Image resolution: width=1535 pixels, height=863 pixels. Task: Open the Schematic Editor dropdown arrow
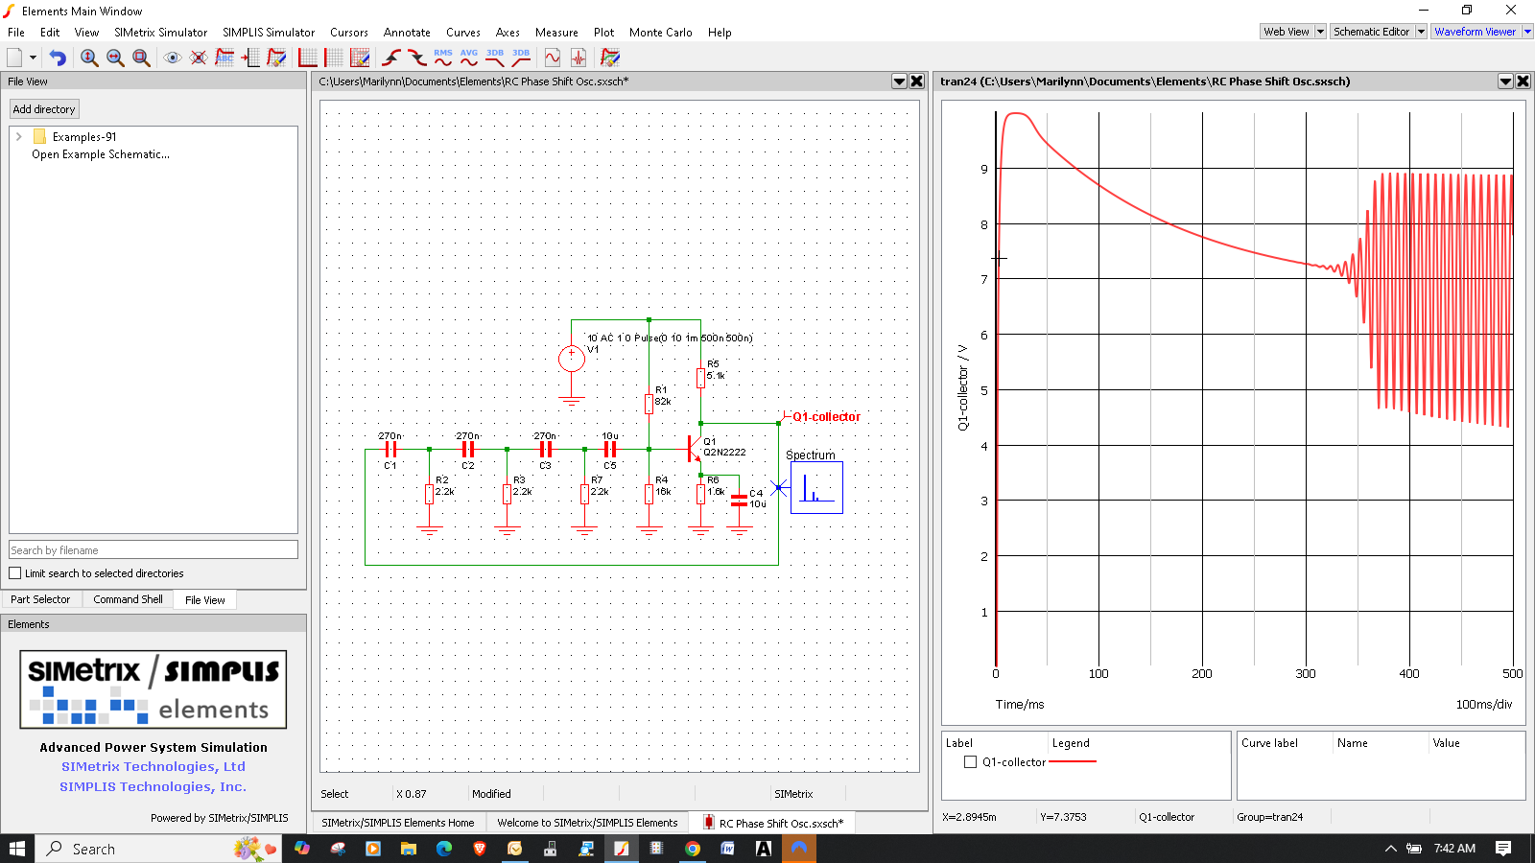click(x=1421, y=32)
